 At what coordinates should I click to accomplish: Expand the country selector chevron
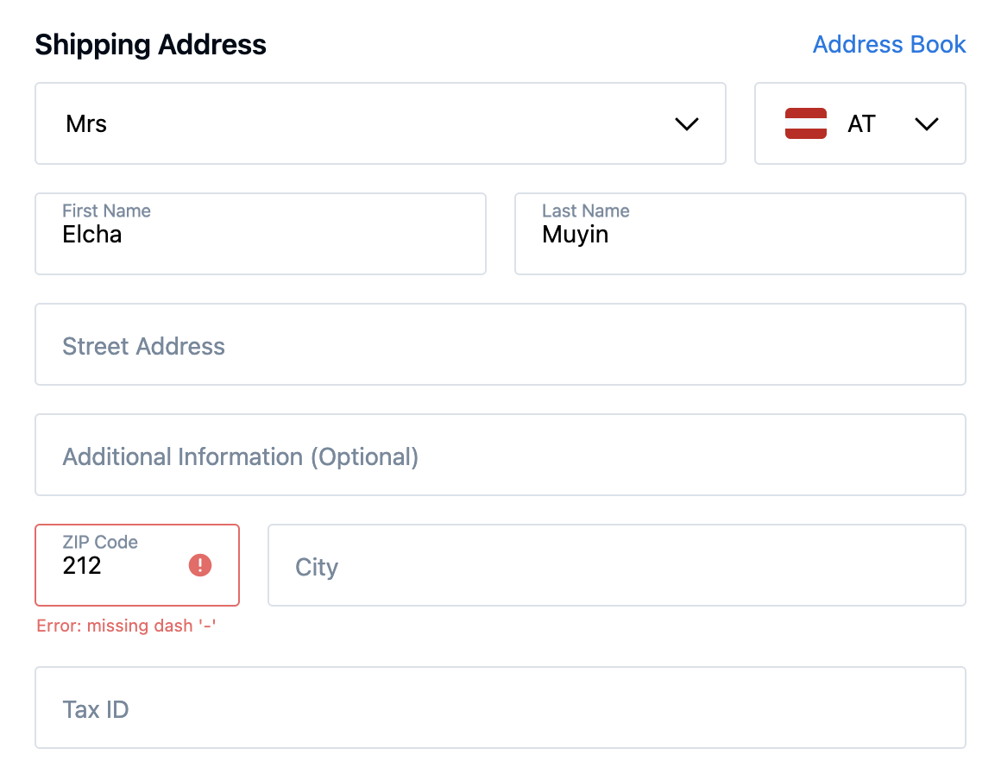click(x=926, y=124)
